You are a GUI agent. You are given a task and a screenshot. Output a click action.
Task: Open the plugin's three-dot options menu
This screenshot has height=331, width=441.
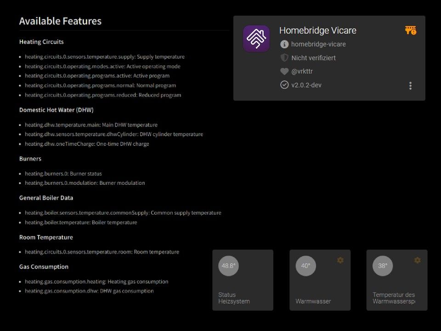click(x=410, y=86)
